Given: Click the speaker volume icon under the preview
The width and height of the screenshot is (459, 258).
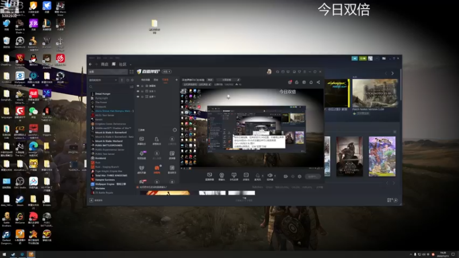Looking at the screenshot, I should click(270, 177).
